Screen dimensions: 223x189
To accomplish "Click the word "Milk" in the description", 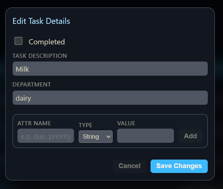I will pyautogui.click(x=22, y=69).
